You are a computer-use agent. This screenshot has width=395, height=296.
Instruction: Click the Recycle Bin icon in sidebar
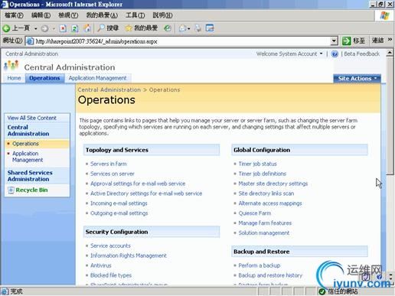[x=11, y=190]
